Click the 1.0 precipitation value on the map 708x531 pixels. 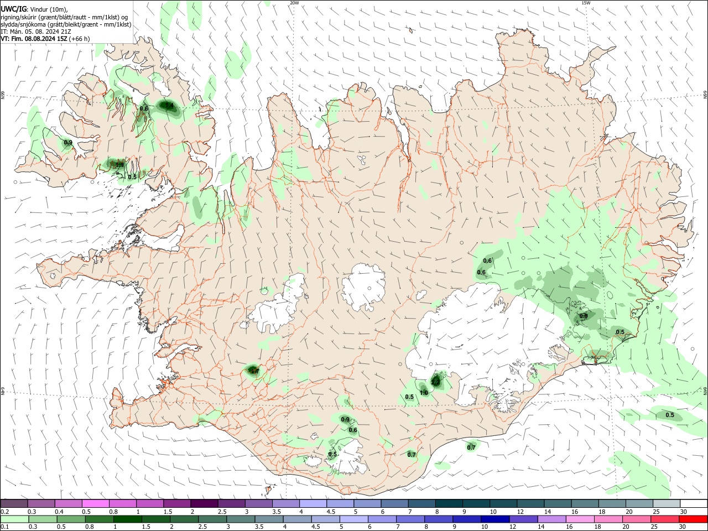pos(424,393)
